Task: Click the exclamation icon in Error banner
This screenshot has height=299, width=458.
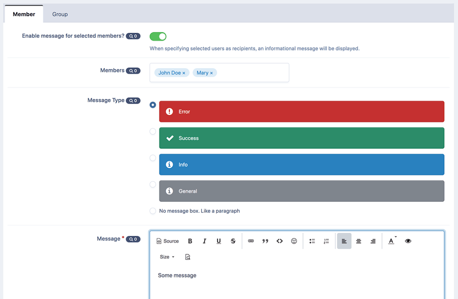Action: point(169,112)
